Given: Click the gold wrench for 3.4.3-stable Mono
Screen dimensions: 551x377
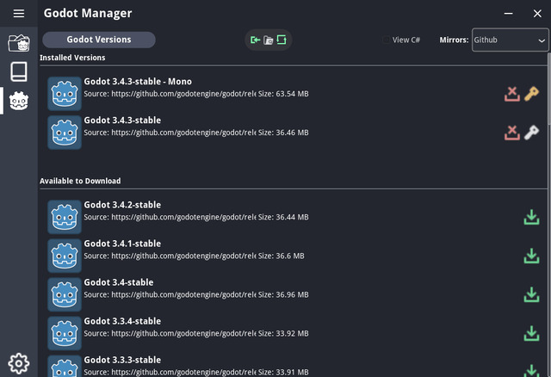Looking at the screenshot, I should pyautogui.click(x=531, y=94).
